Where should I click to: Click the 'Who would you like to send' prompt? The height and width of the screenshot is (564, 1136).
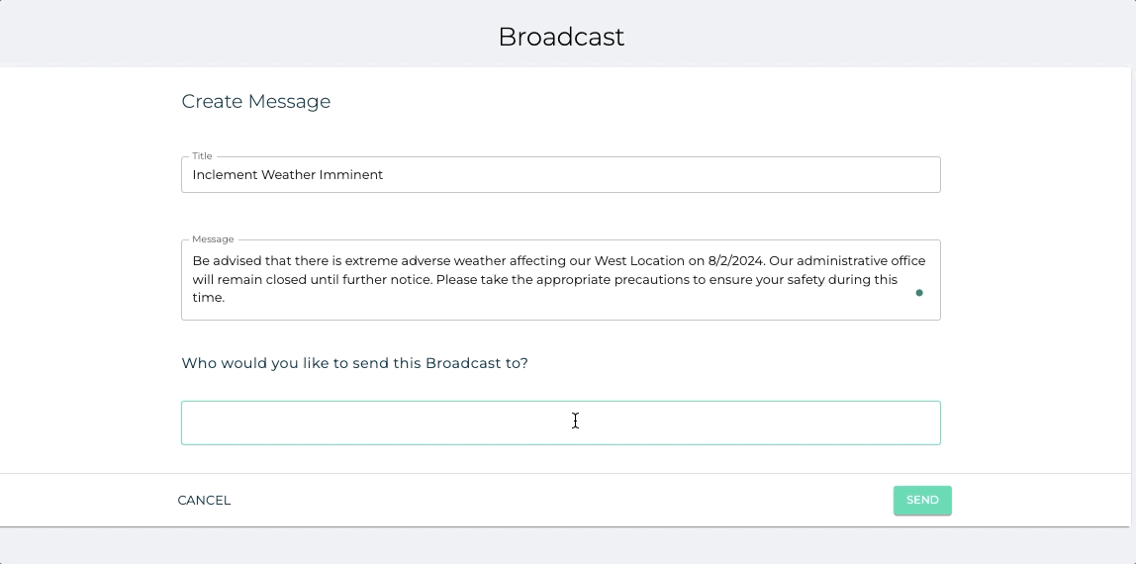354,363
